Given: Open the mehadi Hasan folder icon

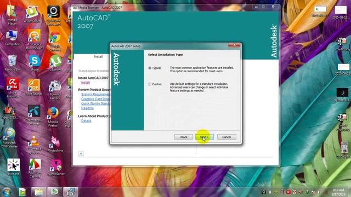Looking at the screenshot, I should (x=12, y=15).
